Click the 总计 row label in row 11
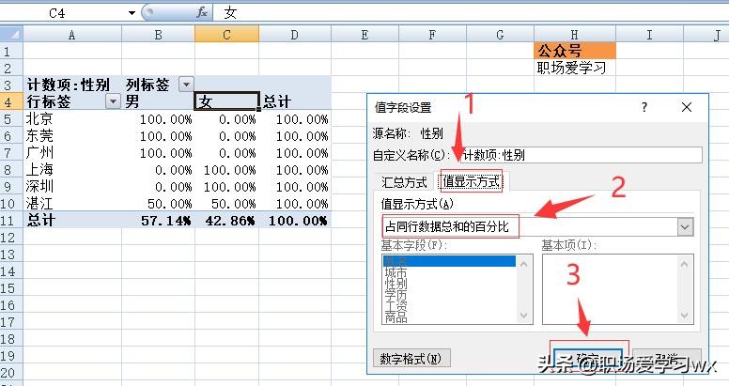 click(72, 221)
